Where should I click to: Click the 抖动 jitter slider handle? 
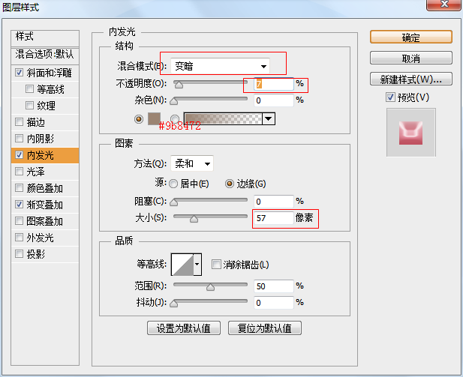click(x=174, y=304)
